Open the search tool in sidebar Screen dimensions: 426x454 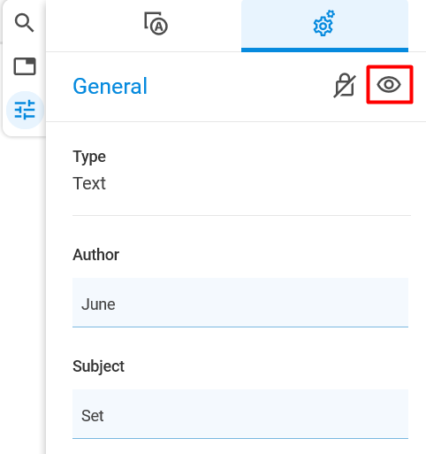pos(25,22)
